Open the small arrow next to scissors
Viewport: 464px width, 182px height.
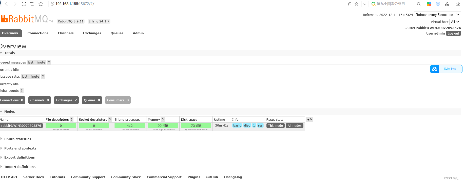(x=452, y=4)
